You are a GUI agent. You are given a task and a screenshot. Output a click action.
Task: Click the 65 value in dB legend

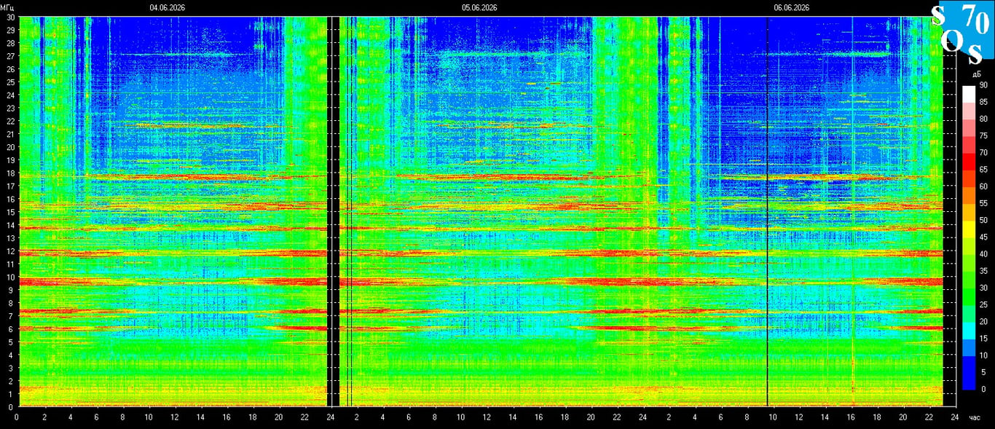coord(983,169)
